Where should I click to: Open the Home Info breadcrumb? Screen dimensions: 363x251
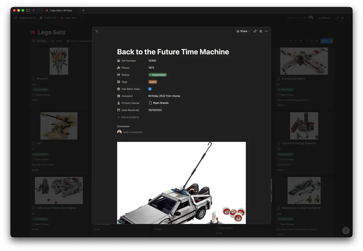pyautogui.click(x=48, y=18)
